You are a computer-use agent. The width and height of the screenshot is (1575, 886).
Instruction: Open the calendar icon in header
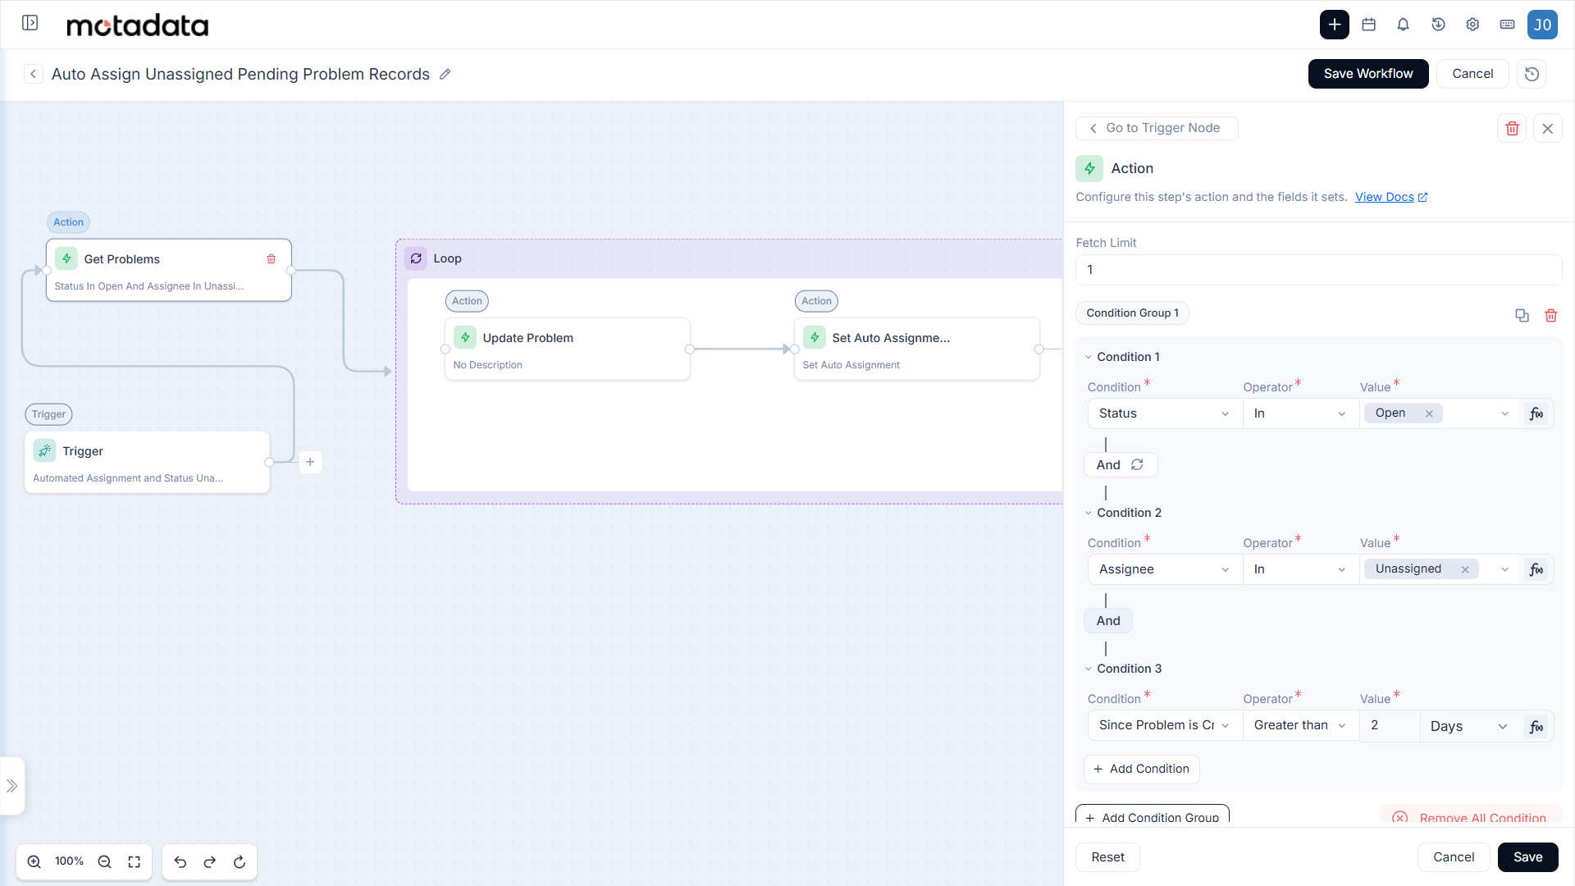click(1368, 25)
